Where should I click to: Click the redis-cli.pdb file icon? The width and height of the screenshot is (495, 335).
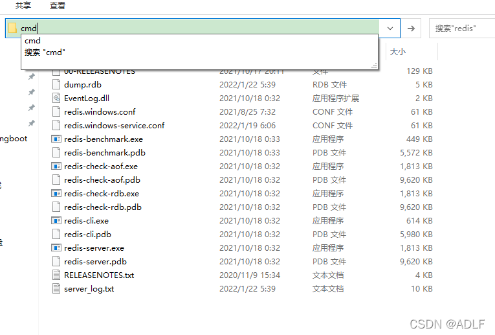(56, 234)
